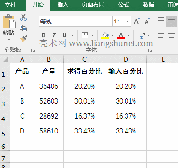Image resolution: width=178 pixels, height=168 pixels.
Task: Open underline style dropdown arrow
Action: 72,35
